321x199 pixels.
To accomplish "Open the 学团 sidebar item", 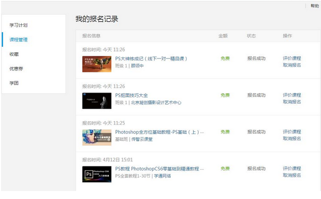I will click(x=14, y=83).
